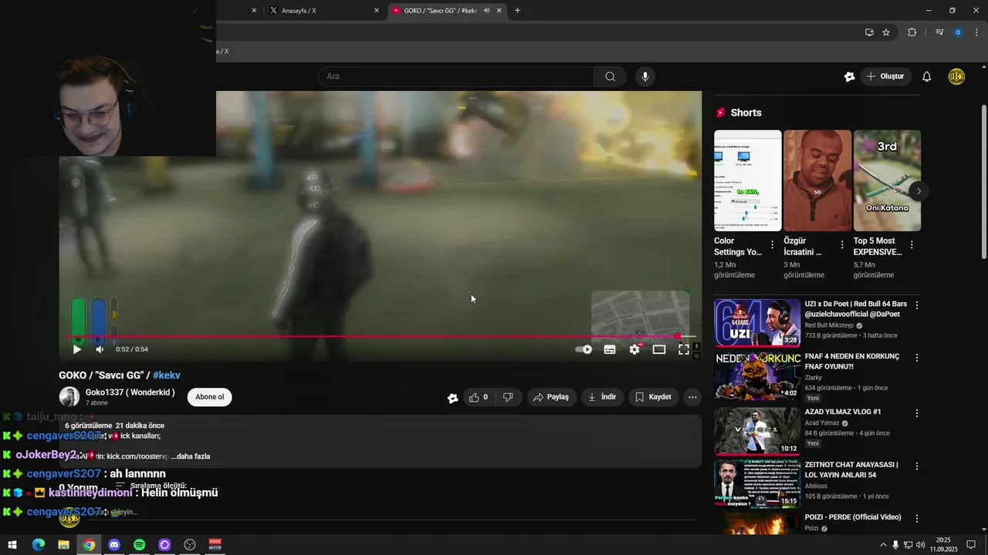The width and height of the screenshot is (988, 555).
Task: Open a new browser tab
Action: point(517,11)
